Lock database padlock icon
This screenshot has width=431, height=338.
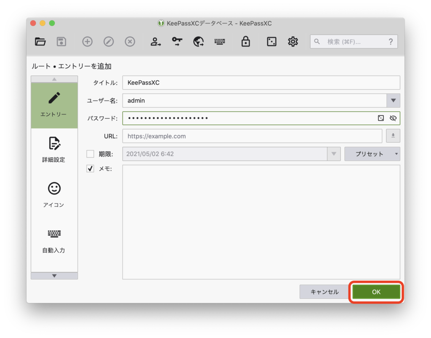(x=245, y=42)
